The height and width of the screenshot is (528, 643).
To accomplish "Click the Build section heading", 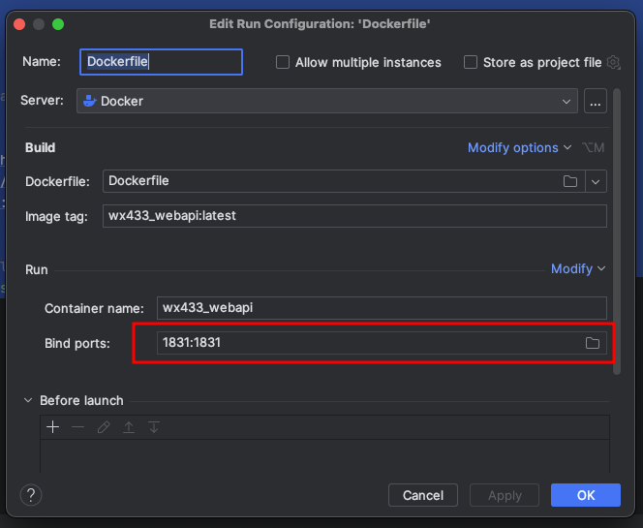I will point(41,147).
